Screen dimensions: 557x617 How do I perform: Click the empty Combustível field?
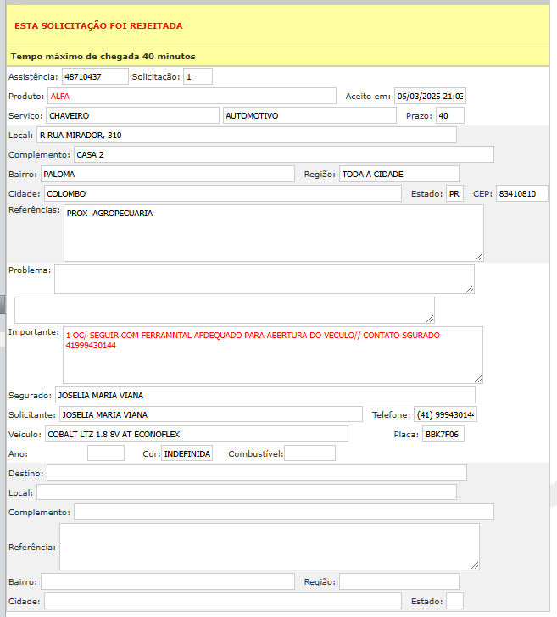pyautogui.click(x=309, y=453)
